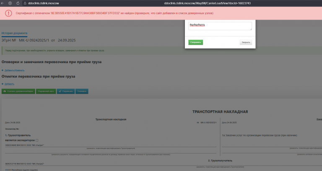Screen dimensions: 322x171
Task: Click the padlock icon before ddoclink.cislink.moscow
Action: tap(25, 3)
